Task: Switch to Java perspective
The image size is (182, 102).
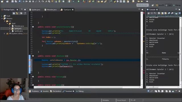Action: [x=169, y=5]
